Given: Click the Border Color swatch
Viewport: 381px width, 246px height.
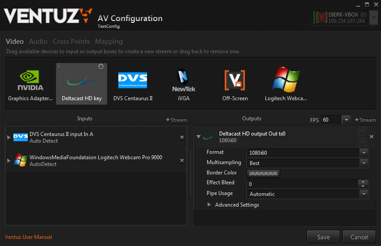Looking at the screenshot, I should (x=264, y=173).
